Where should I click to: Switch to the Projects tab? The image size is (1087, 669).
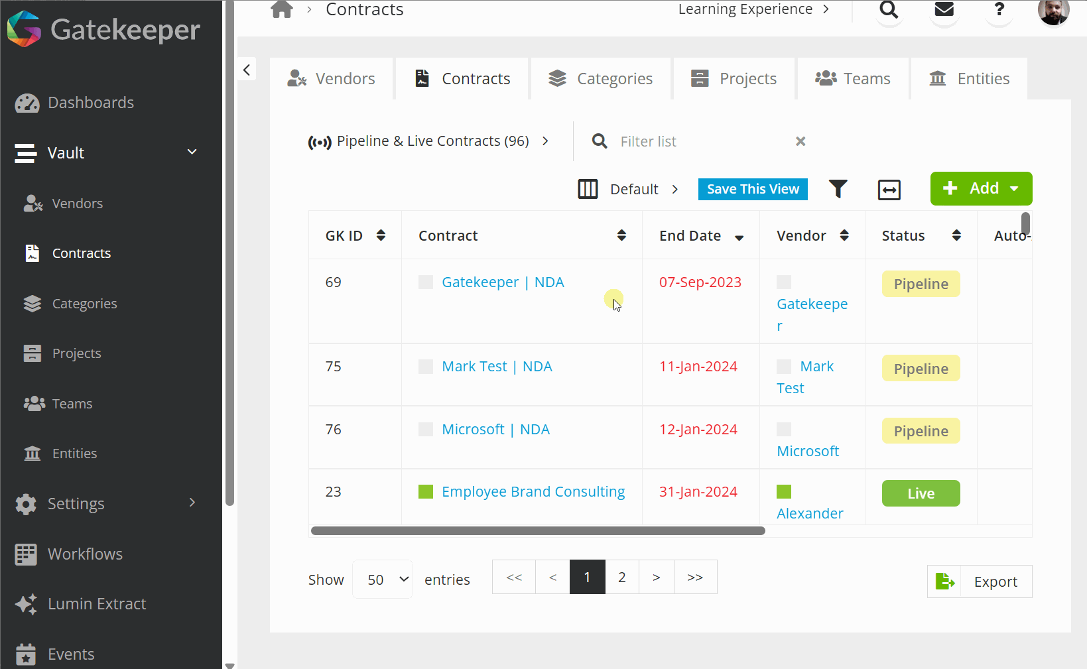(734, 79)
